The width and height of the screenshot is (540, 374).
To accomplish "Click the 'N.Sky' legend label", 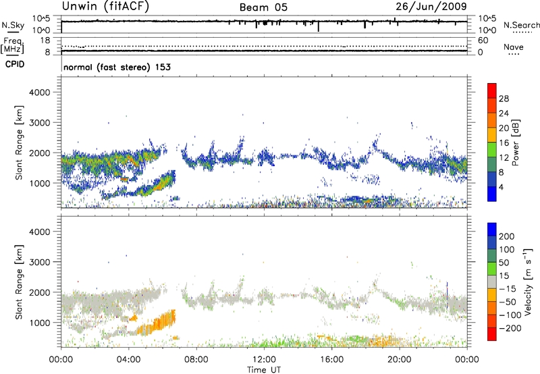I will 13,25.
